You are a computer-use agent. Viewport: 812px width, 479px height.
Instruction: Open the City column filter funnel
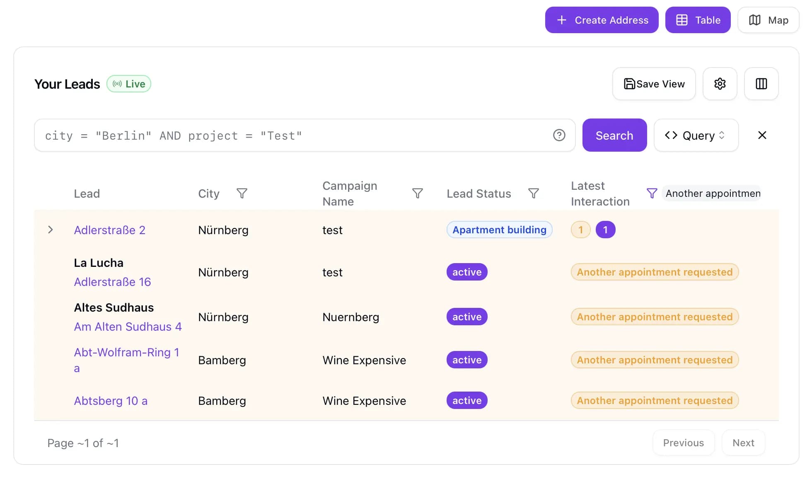(242, 193)
